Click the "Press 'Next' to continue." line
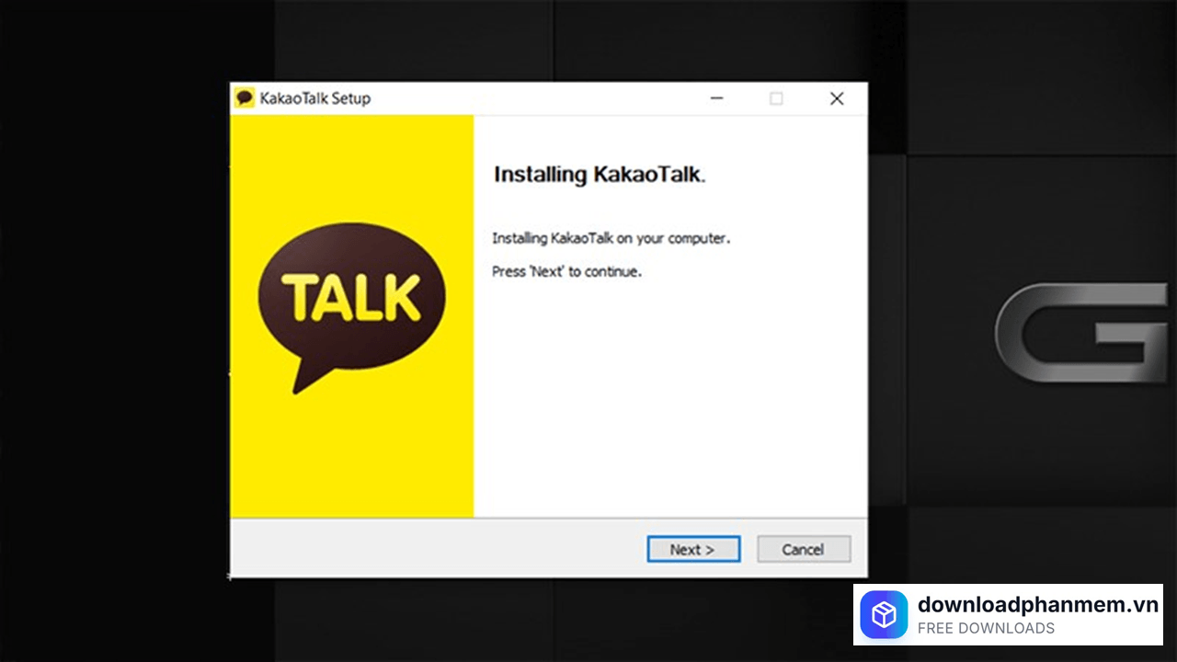The width and height of the screenshot is (1177, 662). tap(566, 271)
